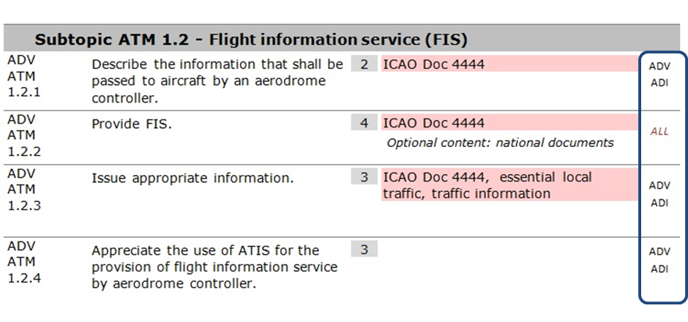Click the level 4 box for Provide FIS
This screenshot has width=688, height=322.
pos(364,122)
